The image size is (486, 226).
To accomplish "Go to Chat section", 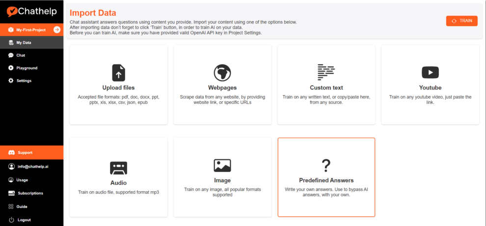I will pyautogui.click(x=21, y=56).
